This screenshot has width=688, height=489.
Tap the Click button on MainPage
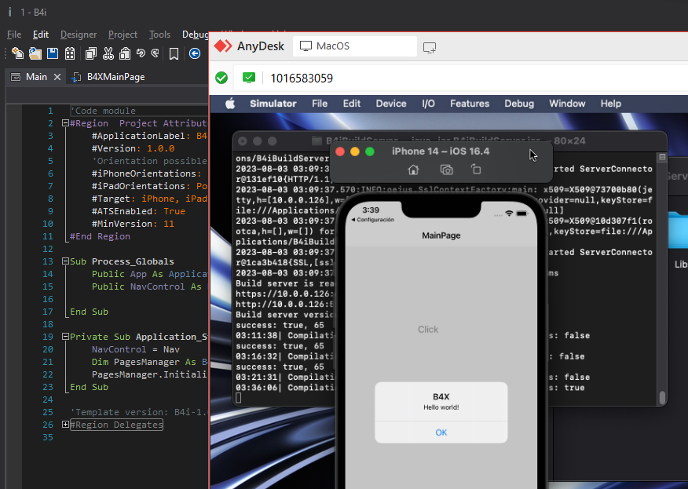click(x=428, y=330)
